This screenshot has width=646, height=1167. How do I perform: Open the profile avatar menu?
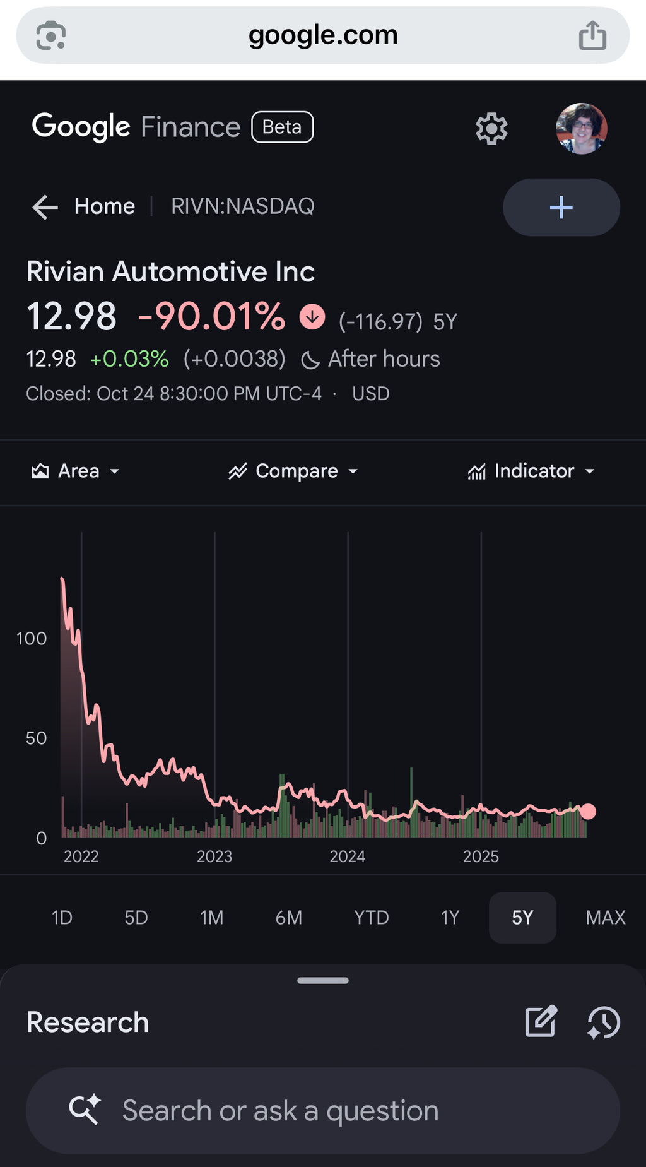point(581,129)
